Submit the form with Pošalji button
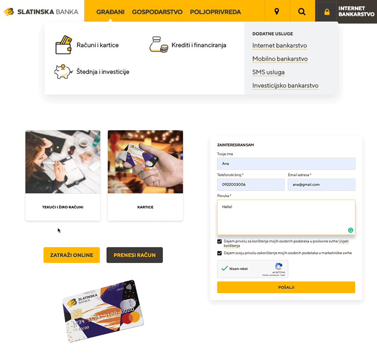Image resolution: width=377 pixels, height=354 pixels. pos(286,287)
